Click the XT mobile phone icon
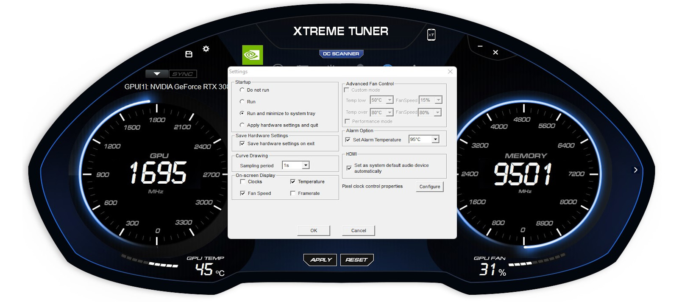The image size is (693, 302). click(x=431, y=35)
